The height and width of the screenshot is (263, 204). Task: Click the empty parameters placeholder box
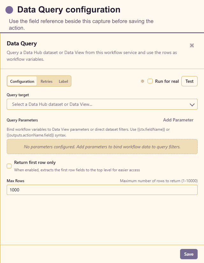click(102, 147)
